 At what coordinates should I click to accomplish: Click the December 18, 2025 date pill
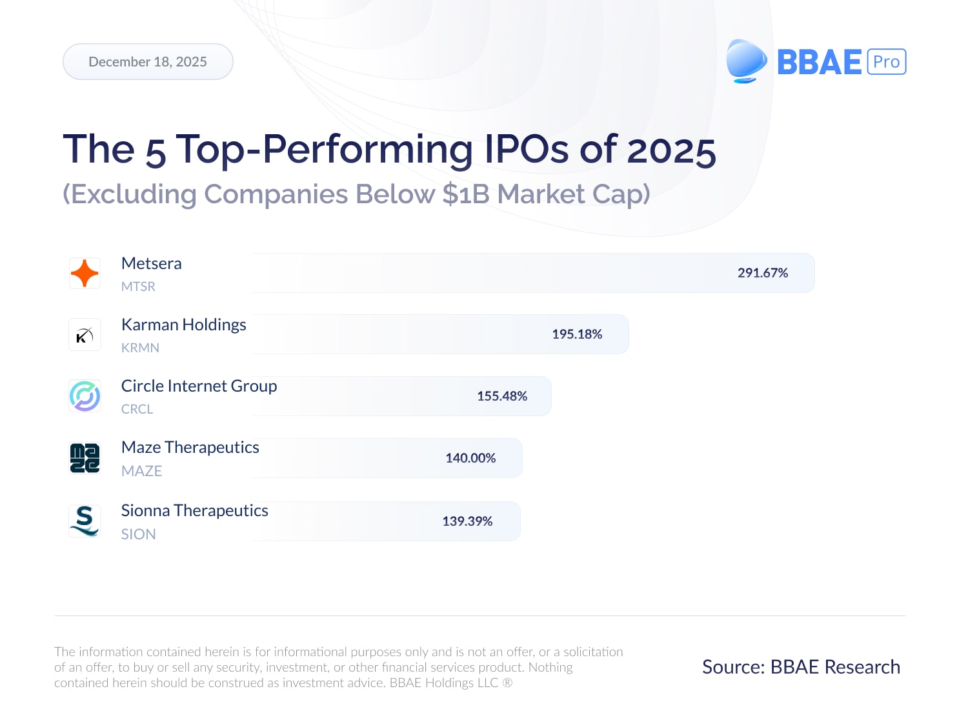[148, 62]
